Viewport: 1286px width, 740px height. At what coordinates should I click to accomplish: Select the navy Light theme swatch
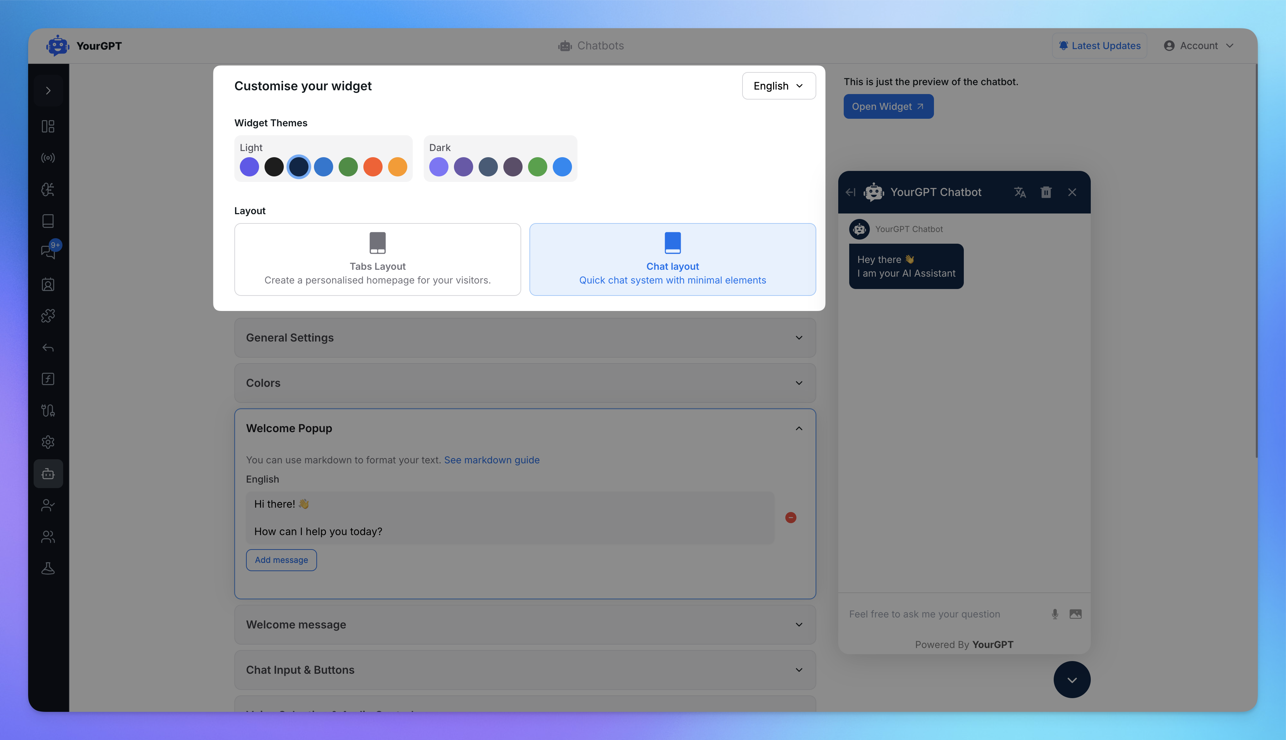[299, 167]
